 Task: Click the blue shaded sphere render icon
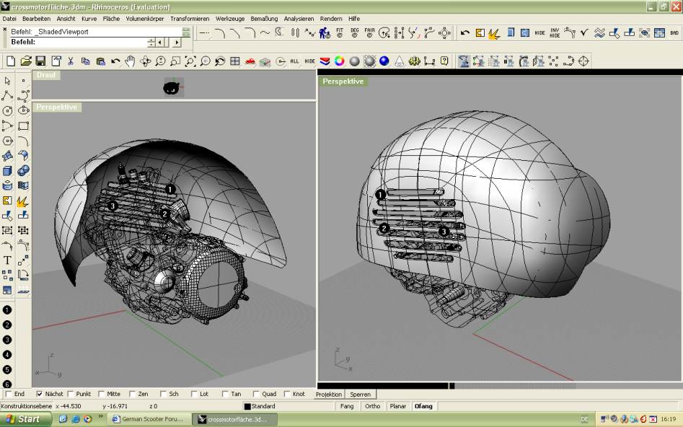(x=384, y=61)
